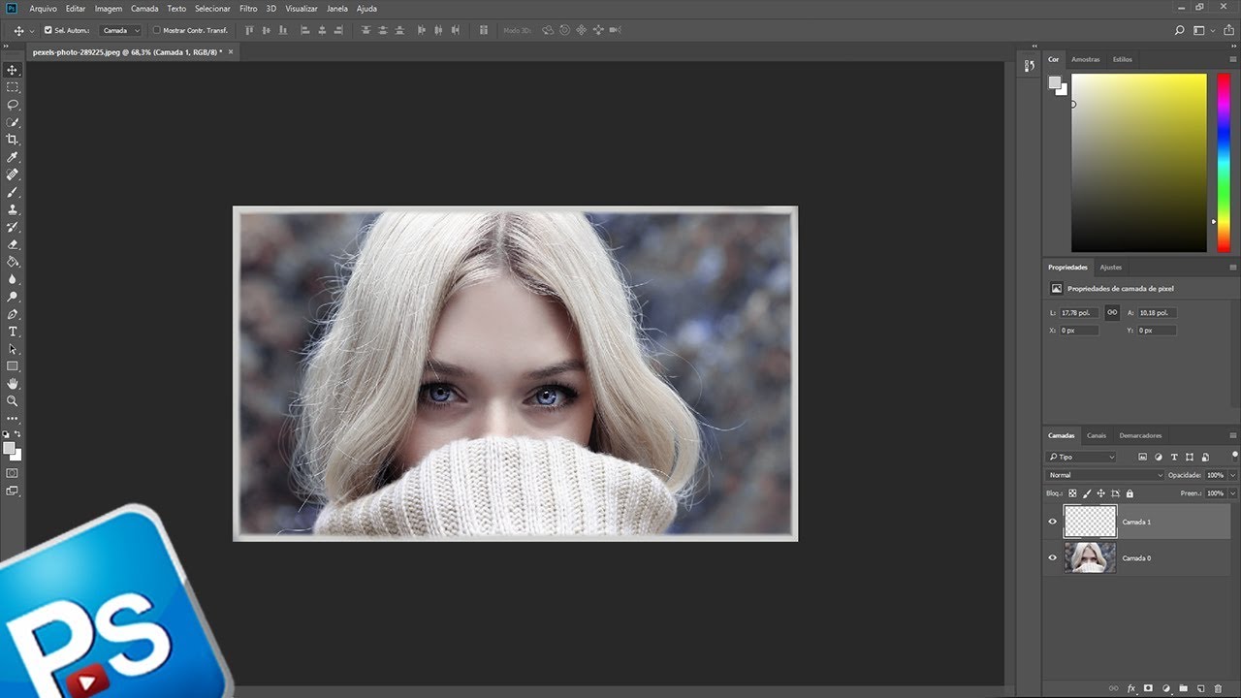Select the Blur tool
The image size is (1241, 698).
click(13, 279)
